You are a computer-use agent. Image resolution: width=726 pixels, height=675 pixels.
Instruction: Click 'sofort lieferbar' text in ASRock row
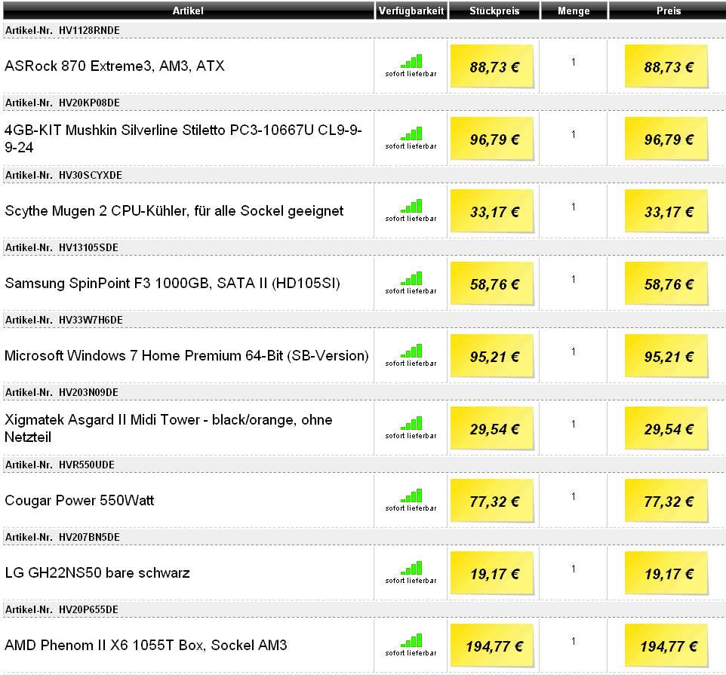coord(411,74)
